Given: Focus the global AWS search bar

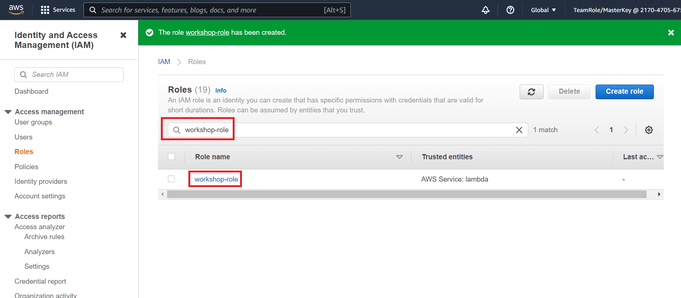Looking at the screenshot, I should coord(217,10).
